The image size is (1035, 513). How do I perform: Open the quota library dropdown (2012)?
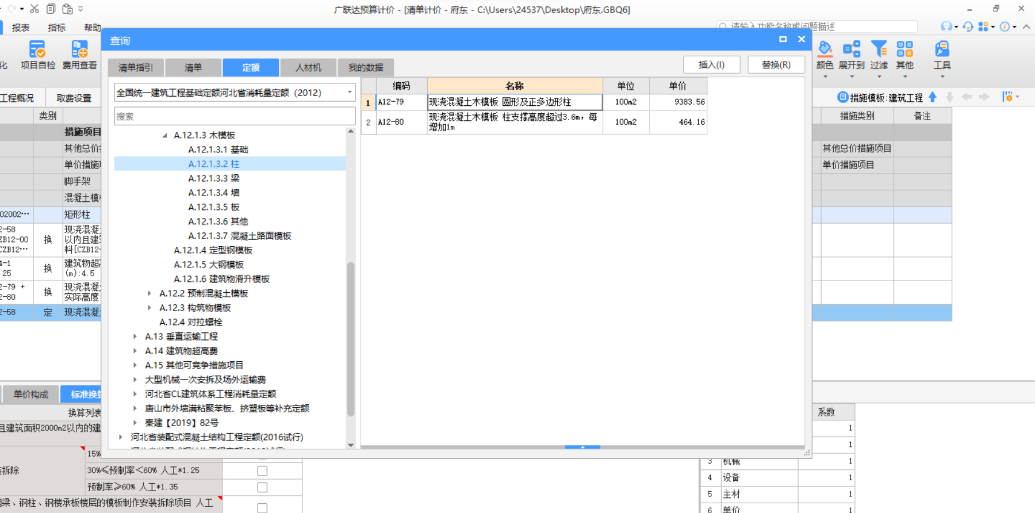349,92
